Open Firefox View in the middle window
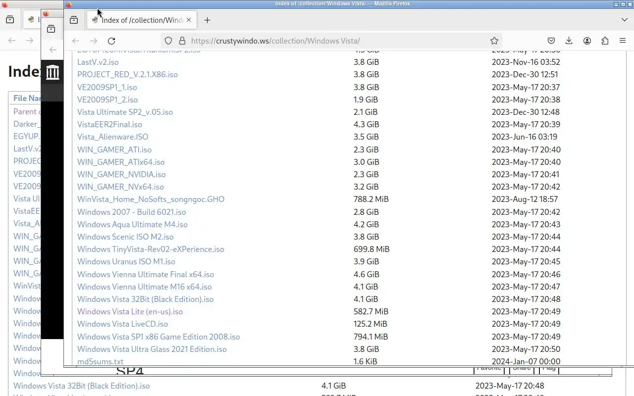Screen dimensions: 634x396 click(51, 29)
